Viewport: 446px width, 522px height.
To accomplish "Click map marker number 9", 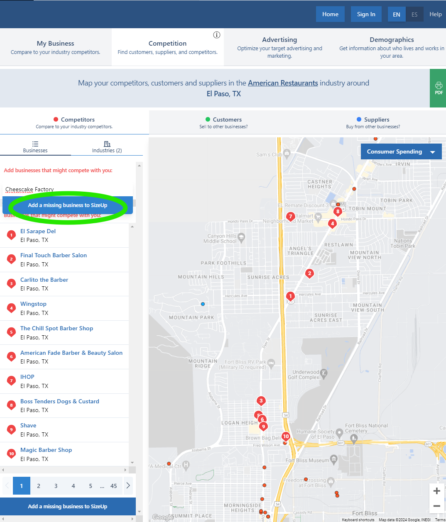I will coord(263,427).
